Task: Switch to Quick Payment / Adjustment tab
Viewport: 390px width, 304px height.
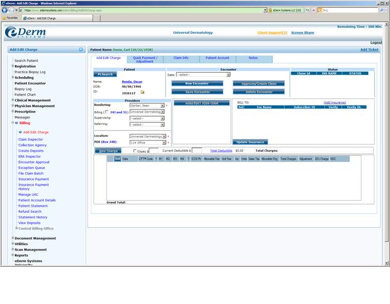Action: point(145,59)
